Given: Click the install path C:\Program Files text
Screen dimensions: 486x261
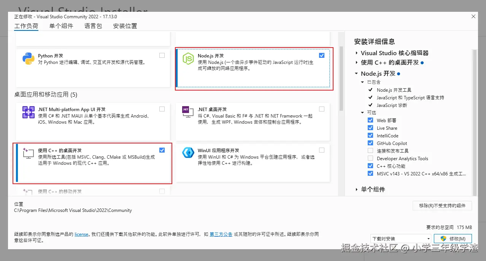Looking at the screenshot, I should (73, 210).
